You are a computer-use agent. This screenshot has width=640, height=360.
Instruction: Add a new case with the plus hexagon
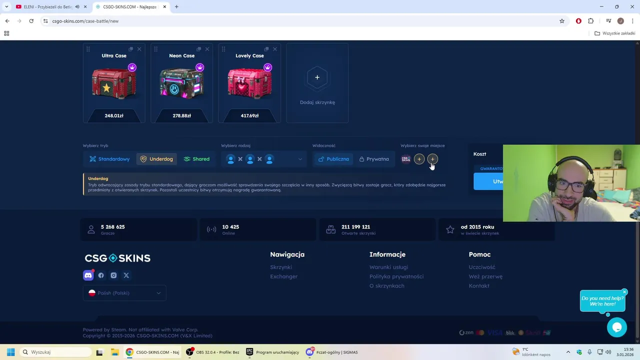[317, 77]
